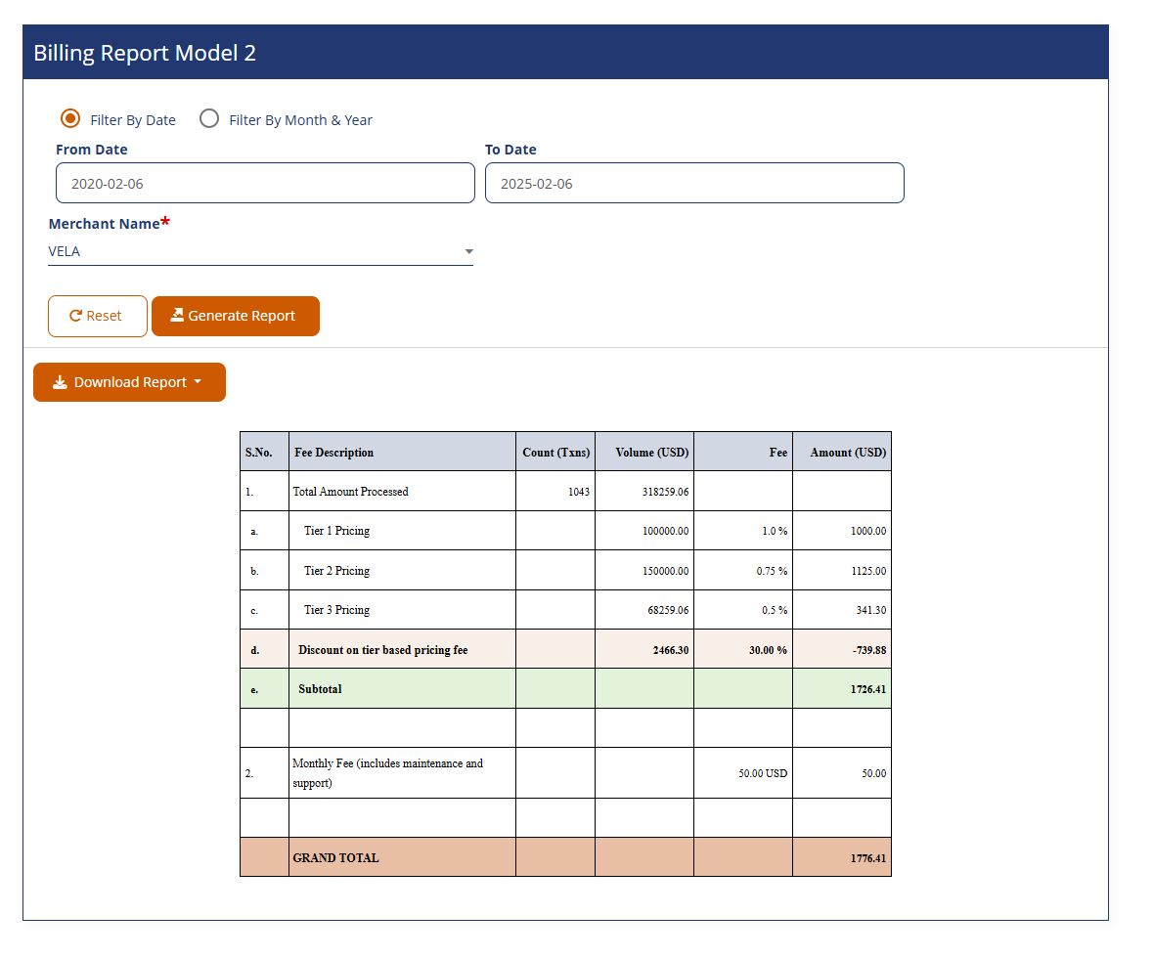Select VELA from the merchant selector

(259, 251)
